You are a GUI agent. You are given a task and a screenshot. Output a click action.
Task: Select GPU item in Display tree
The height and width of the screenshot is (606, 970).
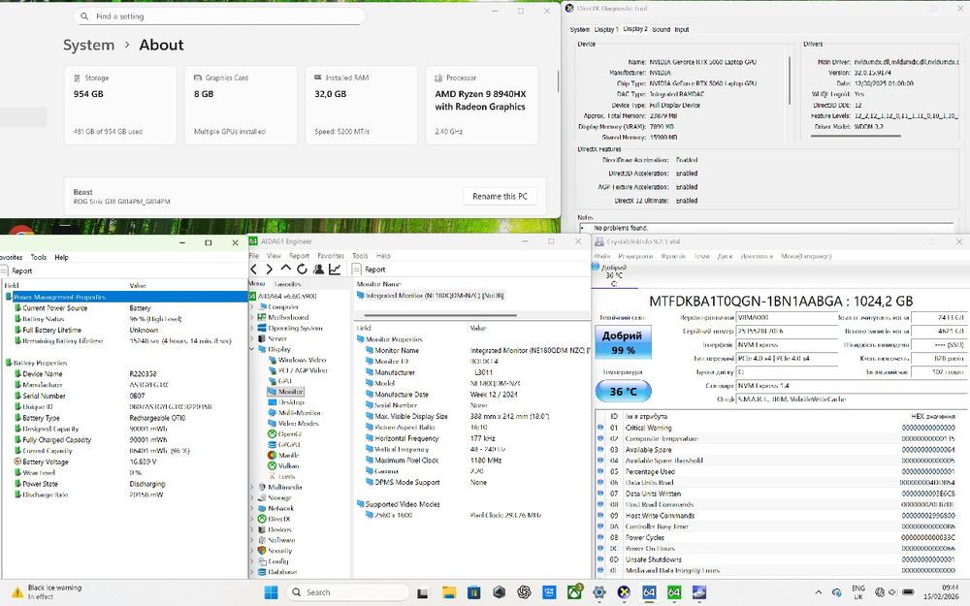[x=284, y=381]
